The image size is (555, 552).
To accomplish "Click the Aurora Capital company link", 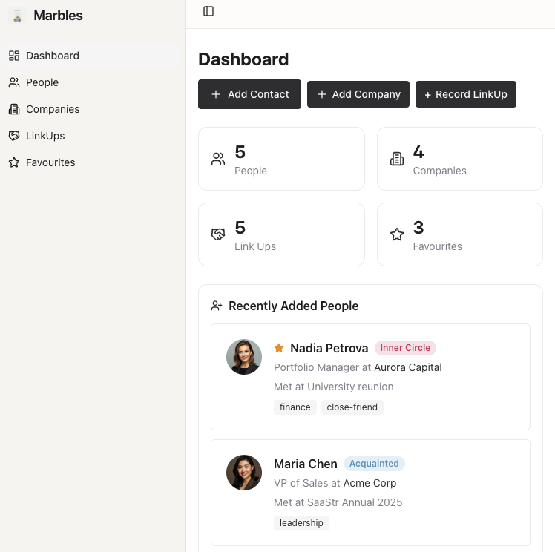I will click(x=407, y=367).
